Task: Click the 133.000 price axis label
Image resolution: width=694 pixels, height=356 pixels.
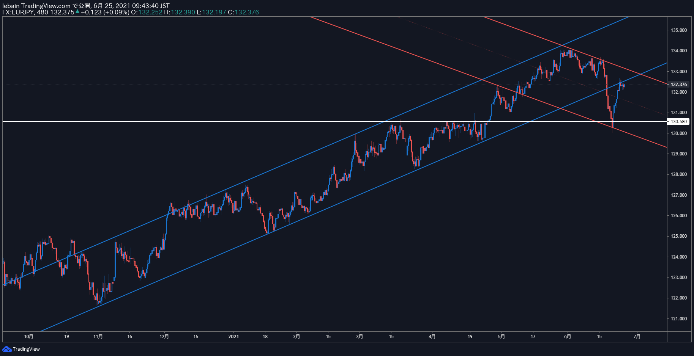Action: (678, 71)
